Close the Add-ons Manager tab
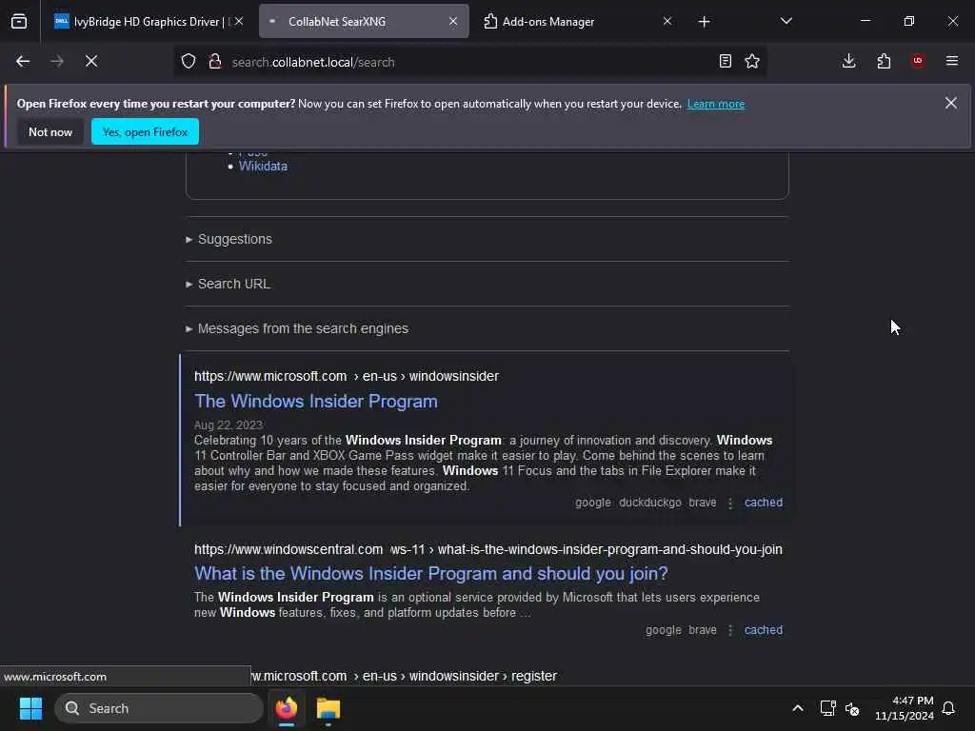The image size is (975, 731). [667, 21]
